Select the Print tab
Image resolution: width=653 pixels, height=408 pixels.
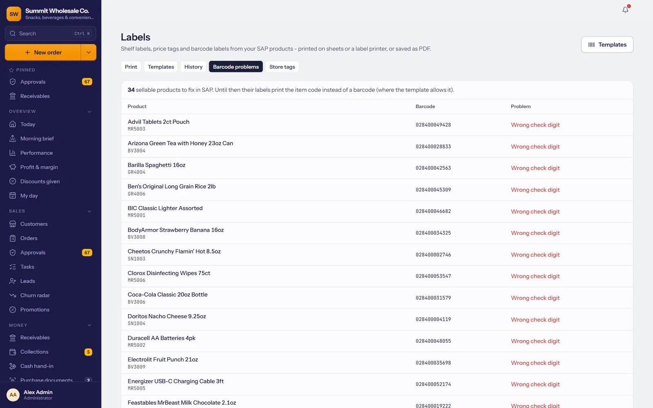[x=131, y=67]
